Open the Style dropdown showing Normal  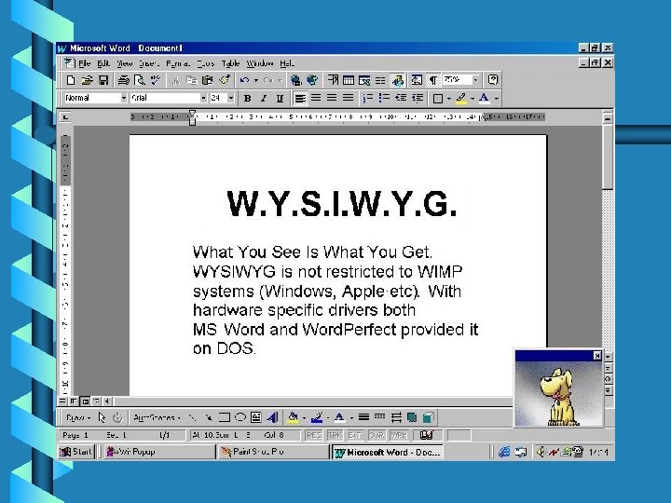pyautogui.click(x=124, y=99)
